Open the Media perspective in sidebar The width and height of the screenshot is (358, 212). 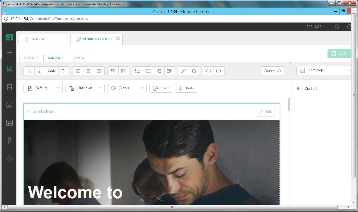tap(9, 87)
